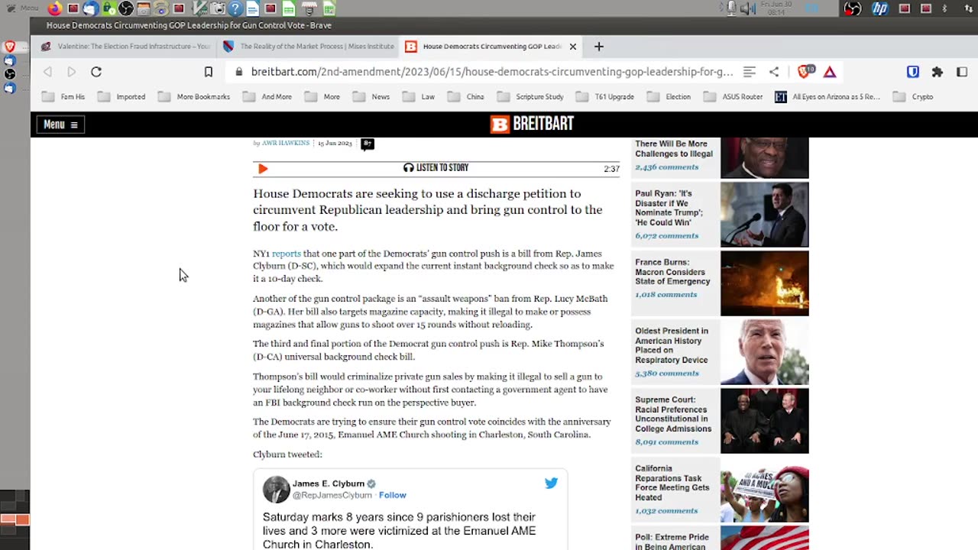The height and width of the screenshot is (550, 978).
Task: Open the Vim launcher in top panel
Action: click(199, 8)
